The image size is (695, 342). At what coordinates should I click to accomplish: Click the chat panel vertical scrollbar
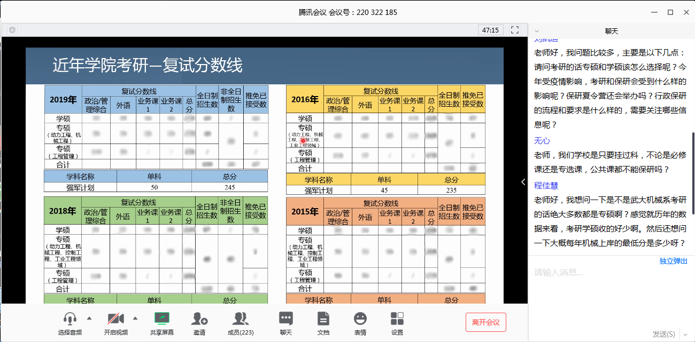click(x=693, y=160)
